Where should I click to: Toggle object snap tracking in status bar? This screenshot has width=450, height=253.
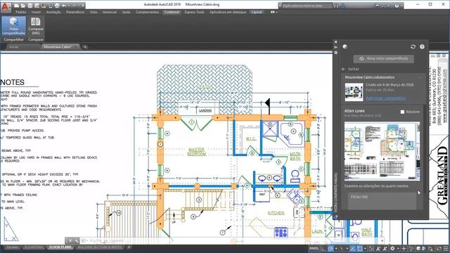tap(353, 248)
